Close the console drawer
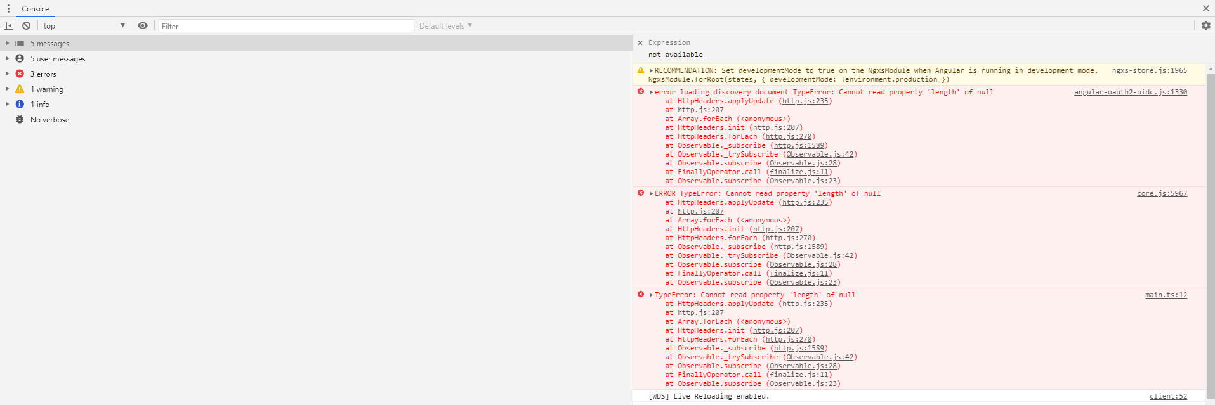 coord(1205,8)
